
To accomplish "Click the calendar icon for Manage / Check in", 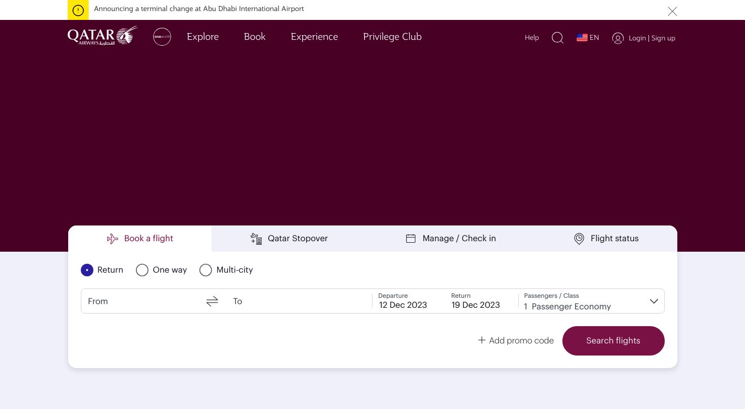I will pyautogui.click(x=411, y=239).
